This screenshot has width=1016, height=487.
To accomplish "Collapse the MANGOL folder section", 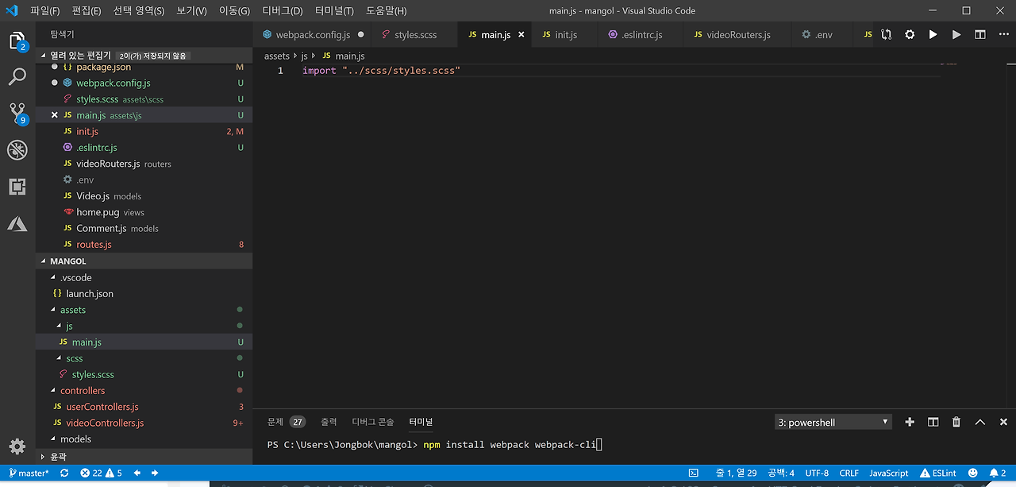I will [144, 261].
